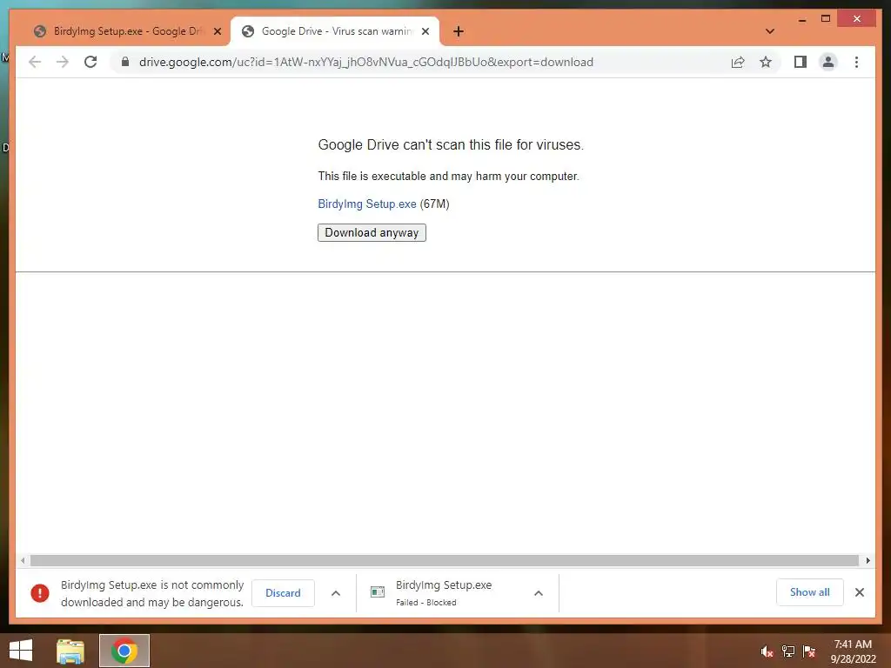The image size is (891, 668).
Task: Share this page via share icon
Action: point(738,62)
